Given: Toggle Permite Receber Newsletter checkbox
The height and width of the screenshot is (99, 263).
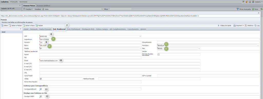Looking at the screenshot, I should (159, 55).
